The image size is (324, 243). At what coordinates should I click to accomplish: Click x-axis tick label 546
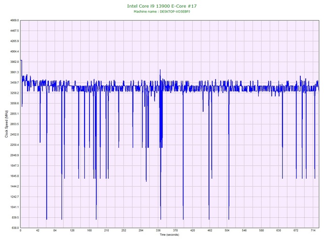click(x=244, y=230)
